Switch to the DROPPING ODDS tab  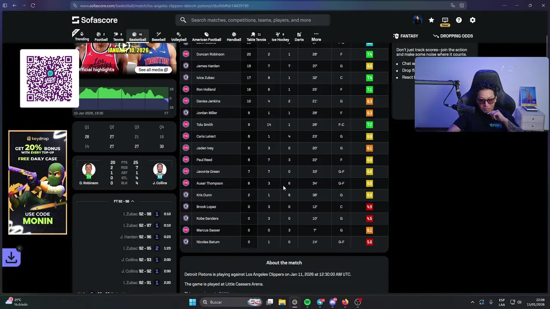coord(453,36)
